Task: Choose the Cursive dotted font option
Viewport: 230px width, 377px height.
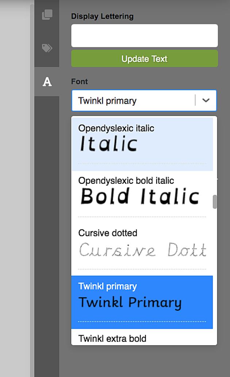Action: pos(142,250)
